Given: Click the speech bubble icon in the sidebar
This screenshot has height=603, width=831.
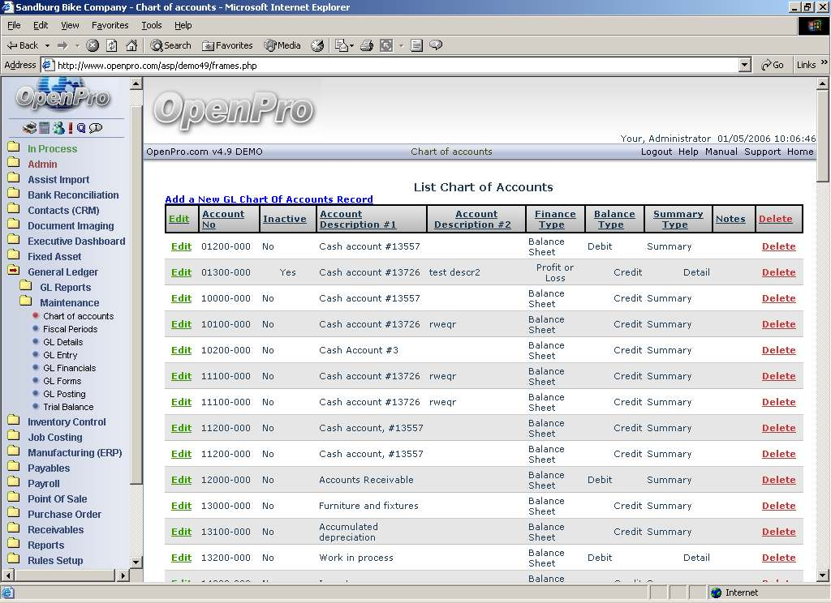Looking at the screenshot, I should 96,128.
